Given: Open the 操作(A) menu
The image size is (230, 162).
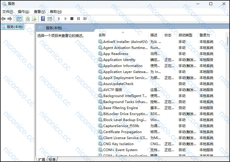Looking at the screenshot, I should point(24,12).
